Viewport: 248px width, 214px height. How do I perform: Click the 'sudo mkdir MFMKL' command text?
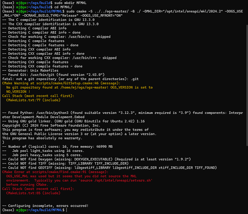pyautogui.click(x=70, y=3)
